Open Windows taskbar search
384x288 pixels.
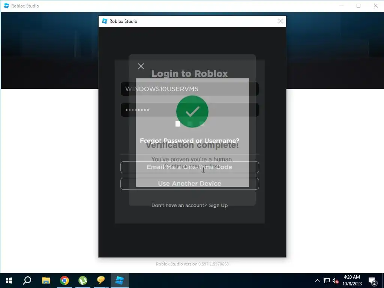pos(27,280)
